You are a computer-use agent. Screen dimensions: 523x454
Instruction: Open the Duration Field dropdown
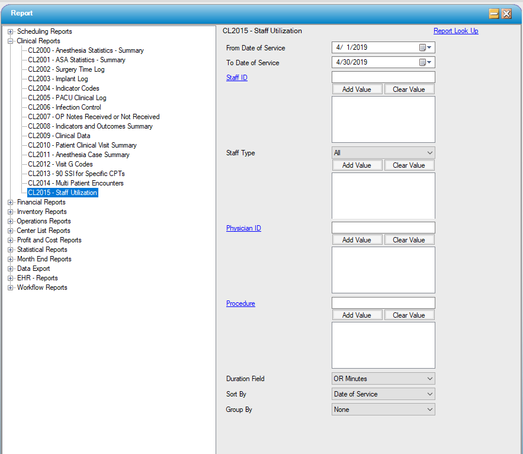point(383,379)
